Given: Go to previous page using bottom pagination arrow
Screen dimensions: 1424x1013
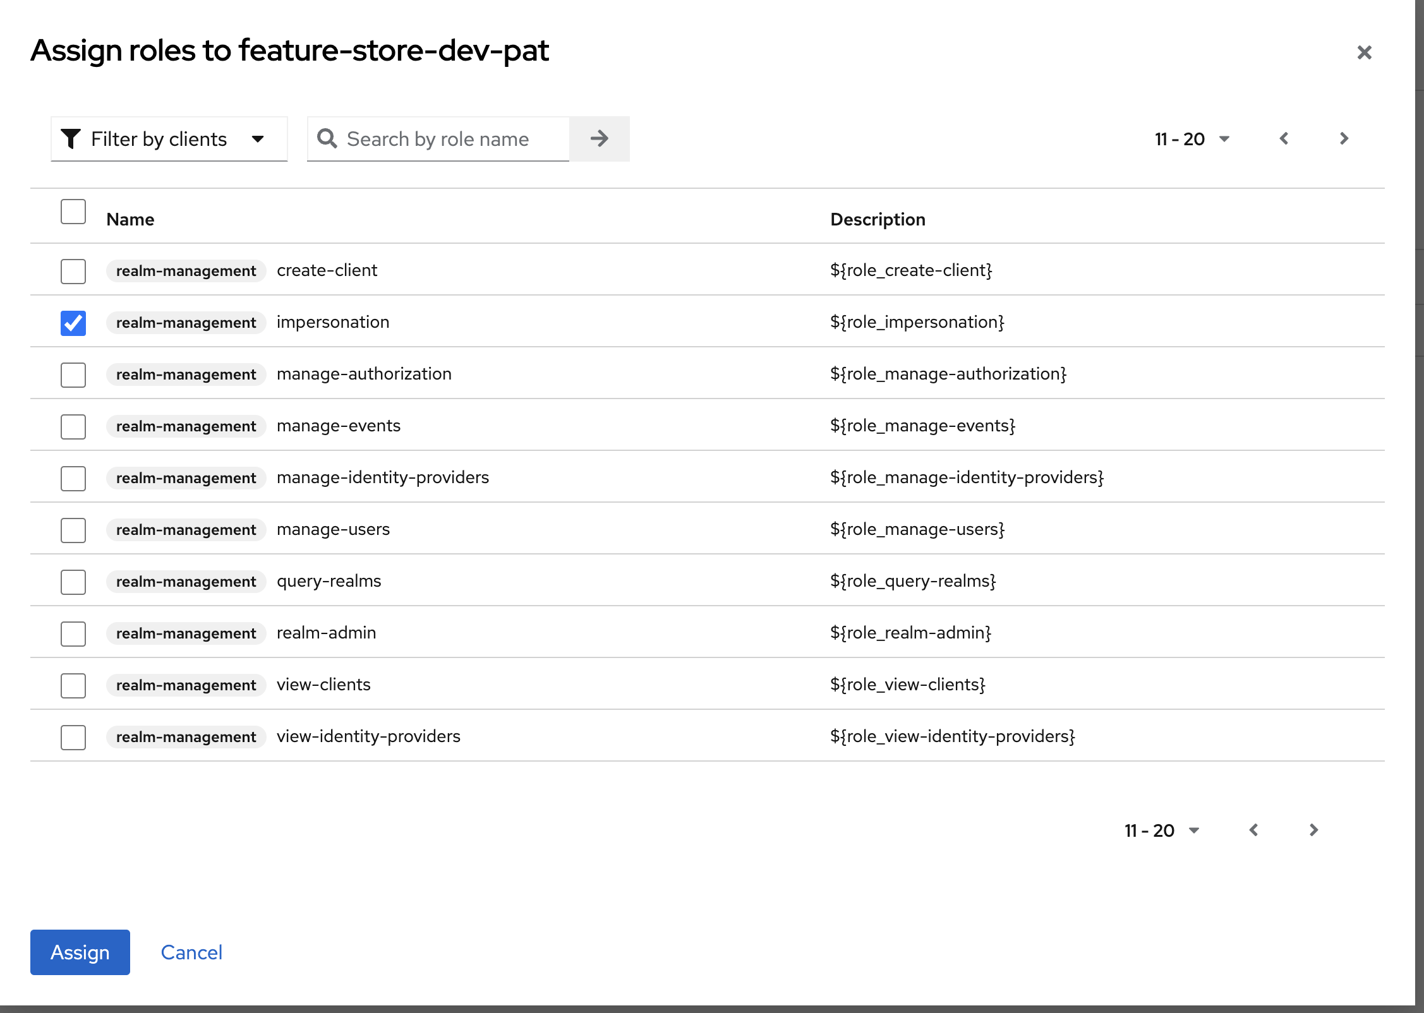Looking at the screenshot, I should [1253, 830].
